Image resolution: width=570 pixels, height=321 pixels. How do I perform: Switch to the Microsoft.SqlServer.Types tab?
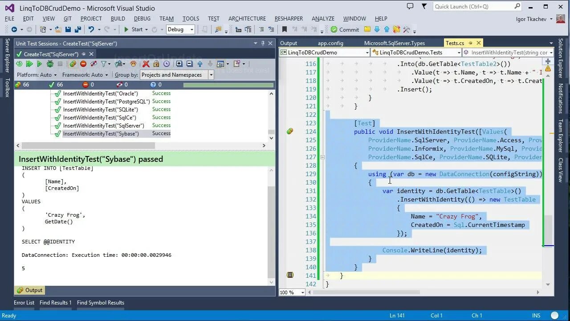pyautogui.click(x=395, y=43)
